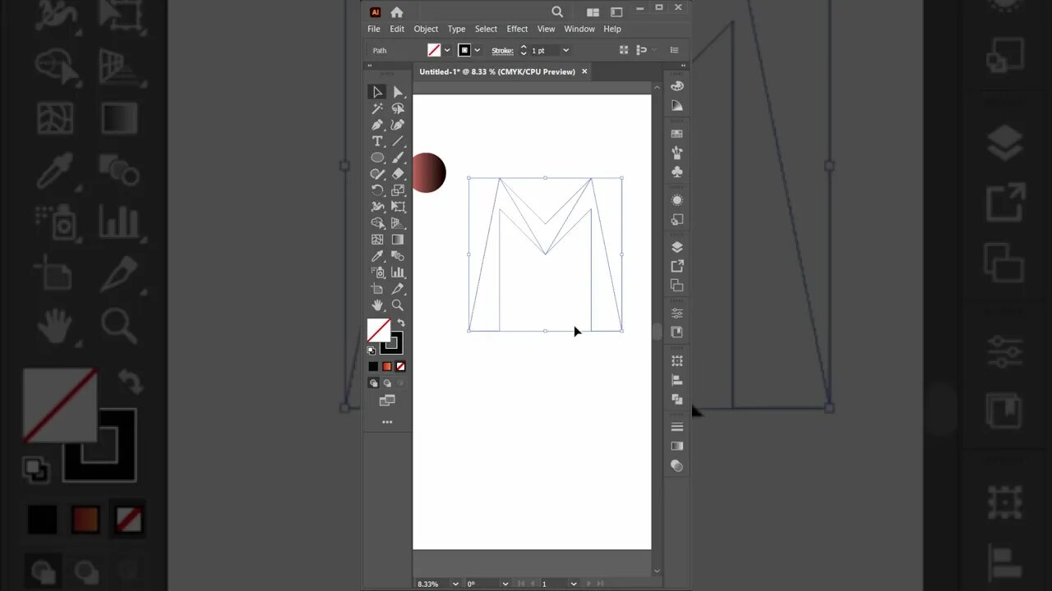The width and height of the screenshot is (1052, 591).
Task: Select the Paintbrush tool
Action: 398,158
